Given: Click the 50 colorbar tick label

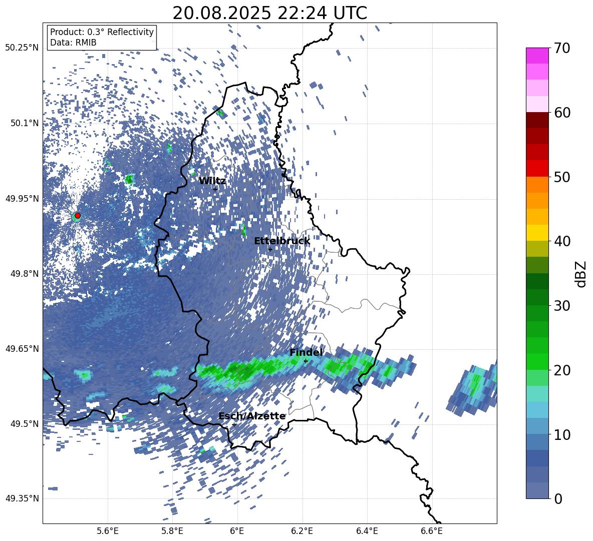Looking at the screenshot, I should click(562, 177).
